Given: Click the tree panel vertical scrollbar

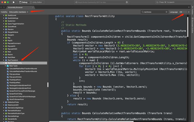Looking at the screenshot, I should pyautogui.click(x=48, y=84).
